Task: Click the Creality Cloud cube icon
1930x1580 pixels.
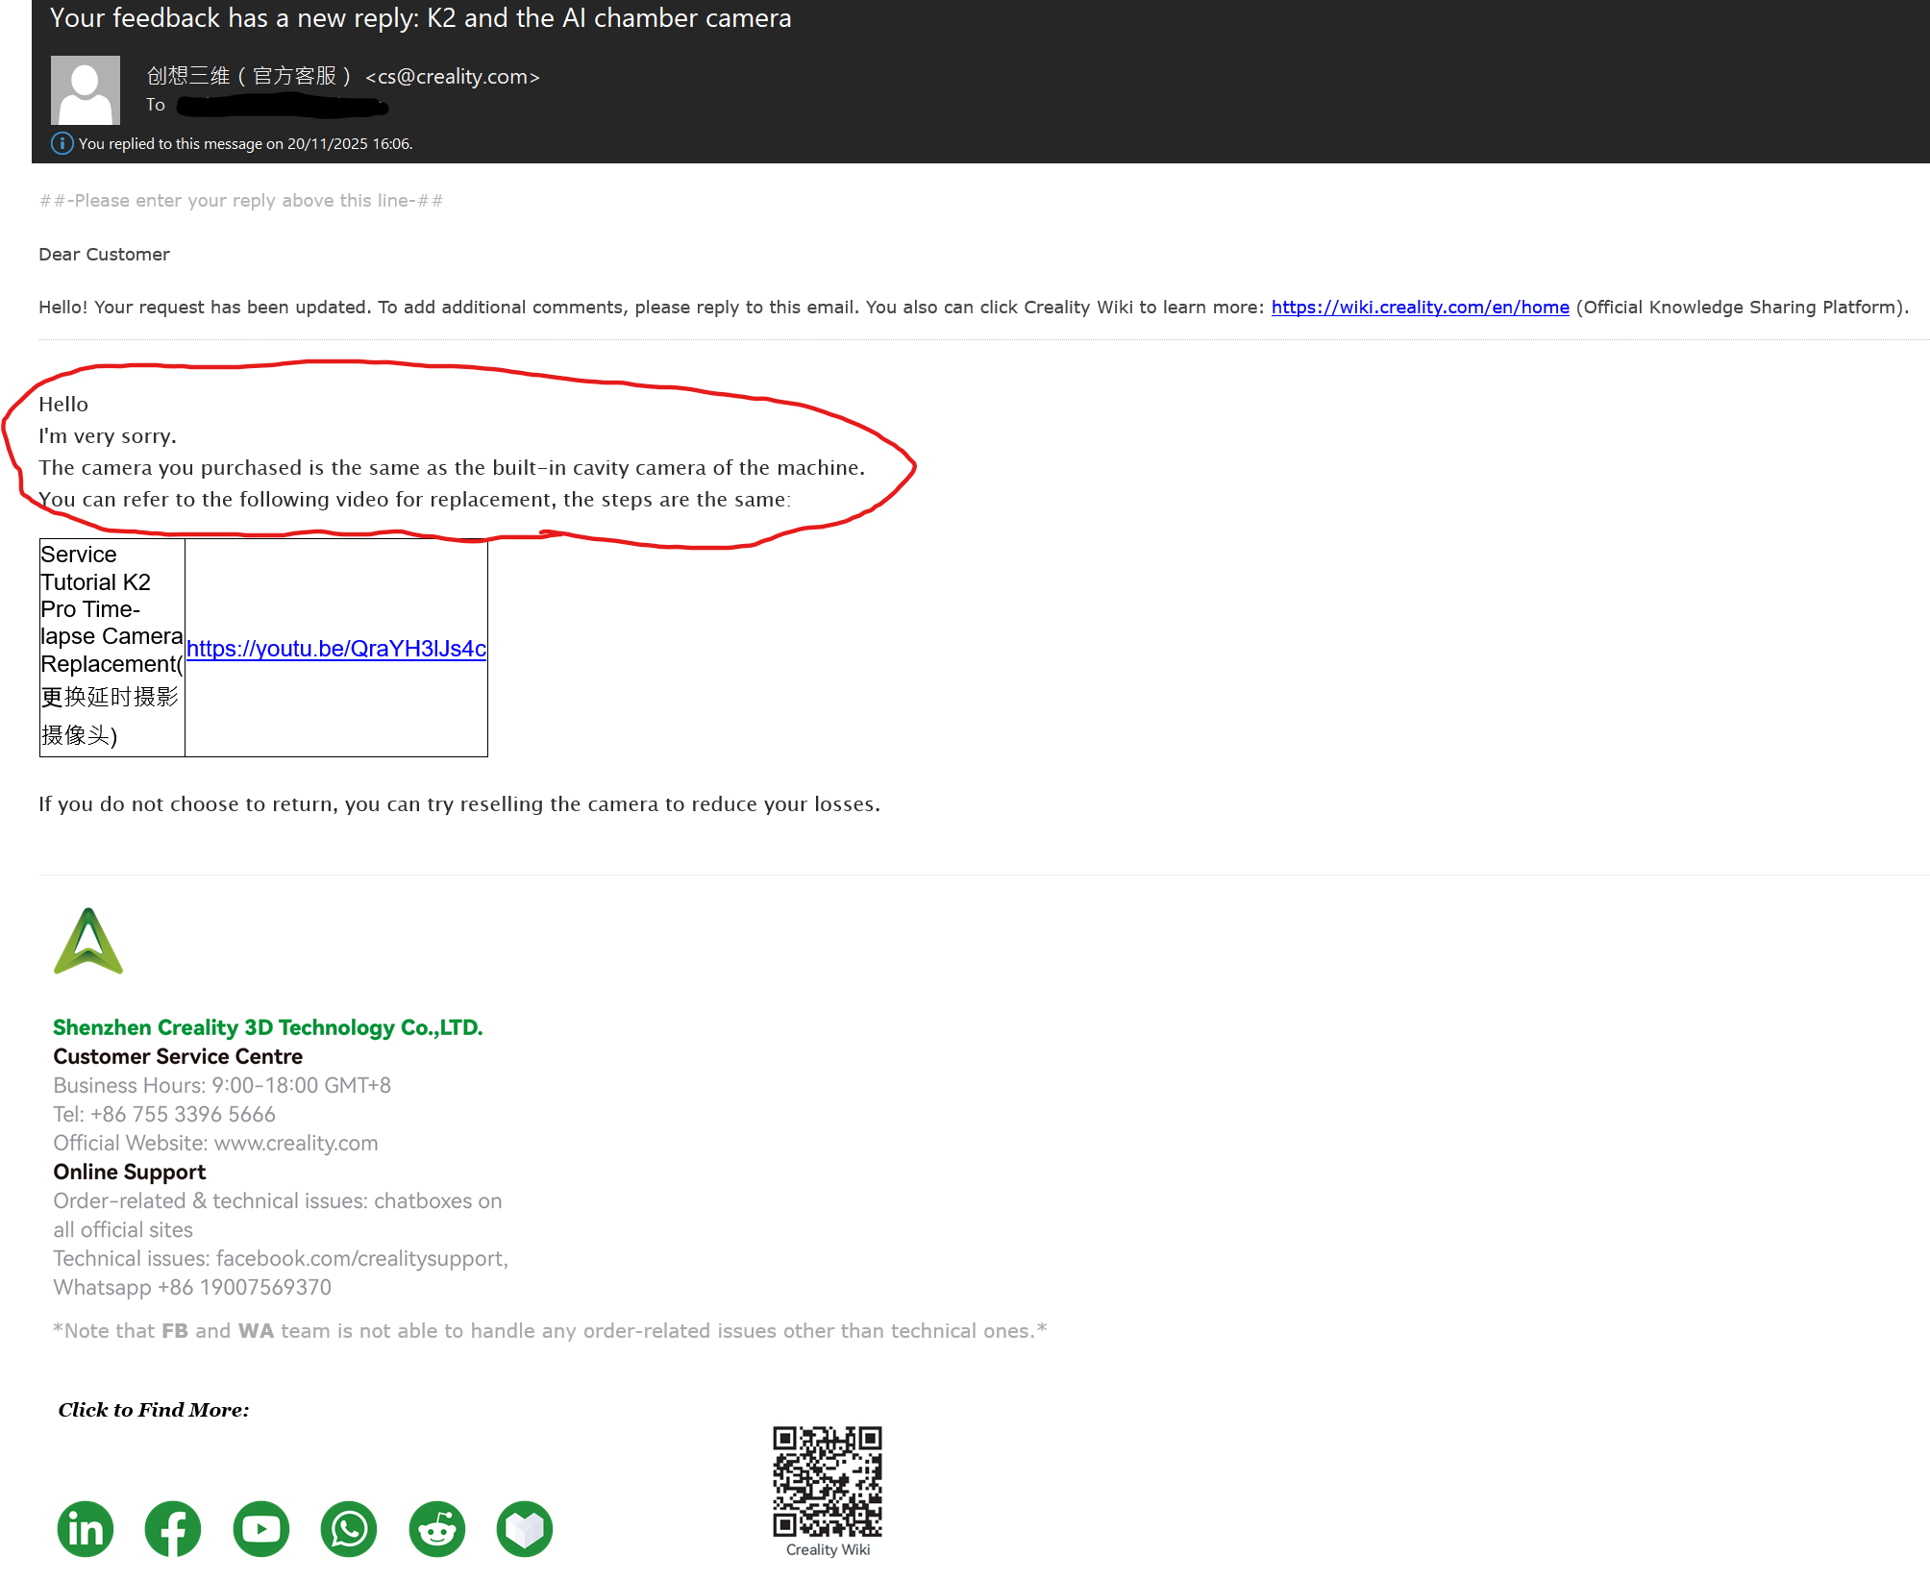Action: (525, 1528)
